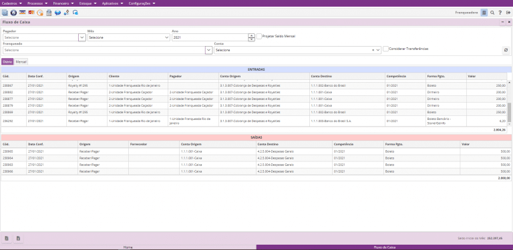Image resolution: width=513 pixels, height=250 pixels.
Task: Click the Saídas total value 2.000,00
Action: click(504, 178)
